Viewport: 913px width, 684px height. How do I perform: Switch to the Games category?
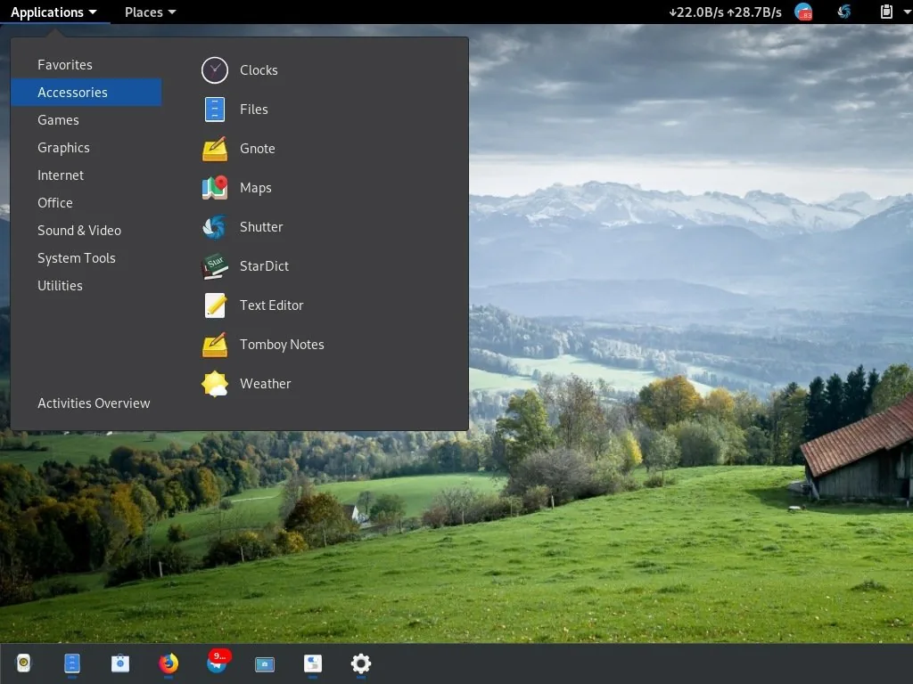[x=58, y=119]
